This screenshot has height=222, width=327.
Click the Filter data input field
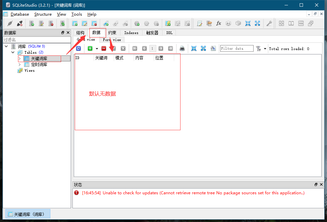237,48
